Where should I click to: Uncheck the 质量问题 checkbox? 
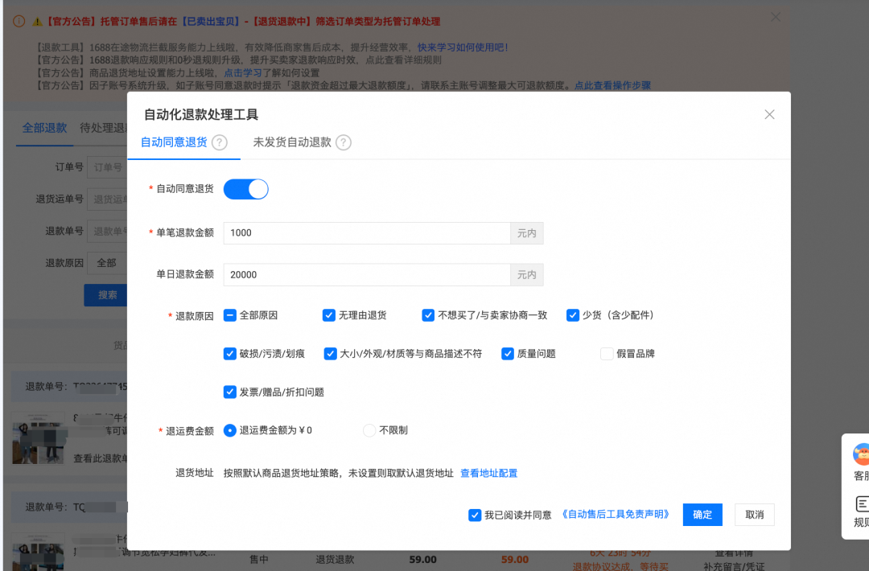[x=508, y=354]
